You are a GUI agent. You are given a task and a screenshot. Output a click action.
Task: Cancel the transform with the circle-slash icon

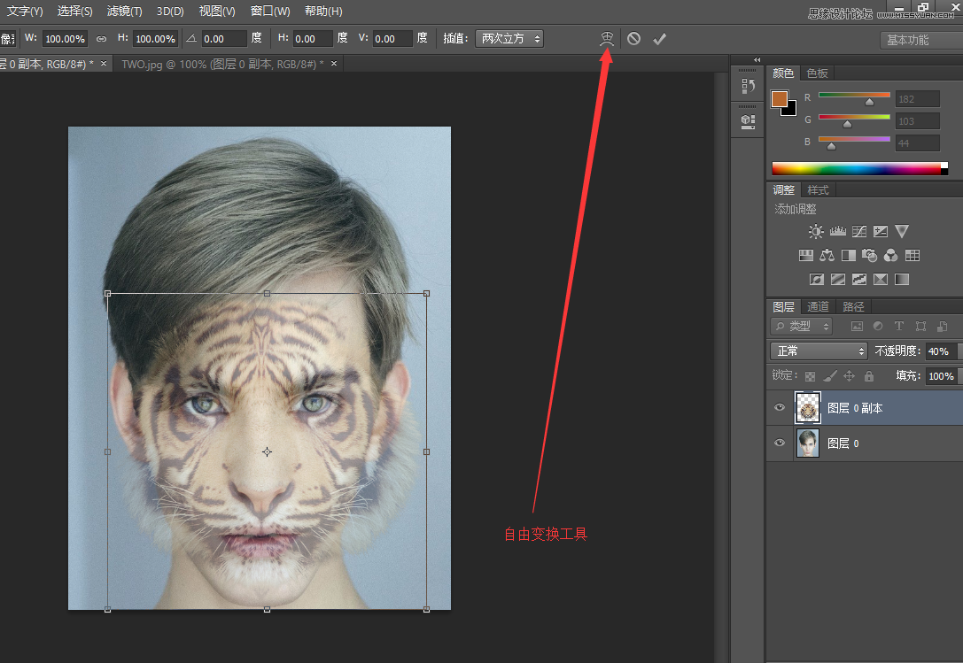click(633, 39)
